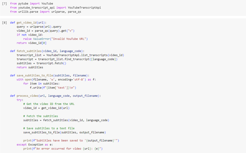Click the comment '# Fetch the subtitles'
246x153 pixels.
[x=41, y=116]
